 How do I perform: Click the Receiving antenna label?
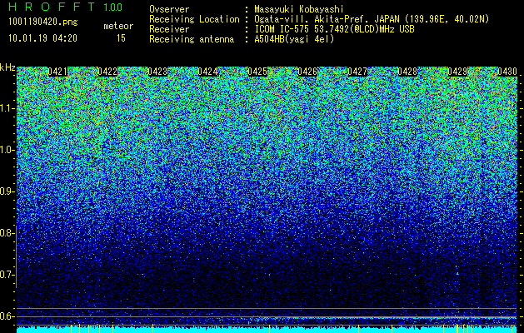coord(192,39)
